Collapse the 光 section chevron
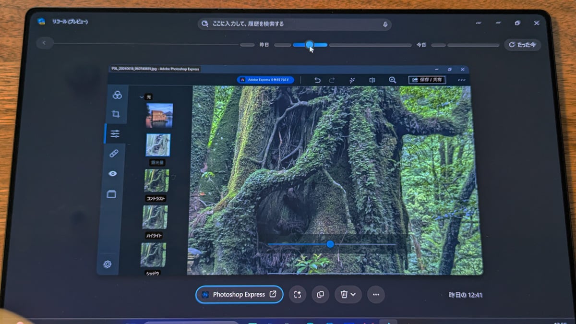 pyautogui.click(x=142, y=96)
